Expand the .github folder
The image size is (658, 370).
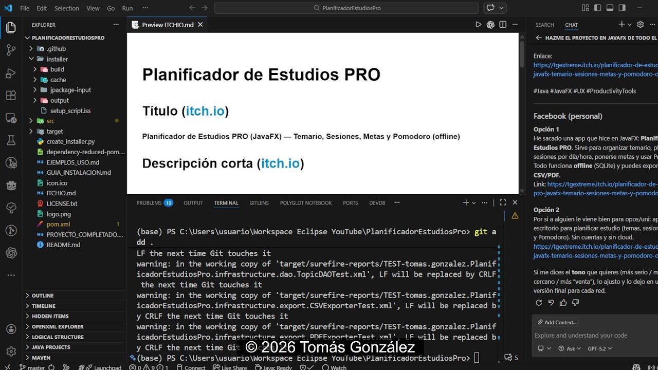(x=31, y=49)
